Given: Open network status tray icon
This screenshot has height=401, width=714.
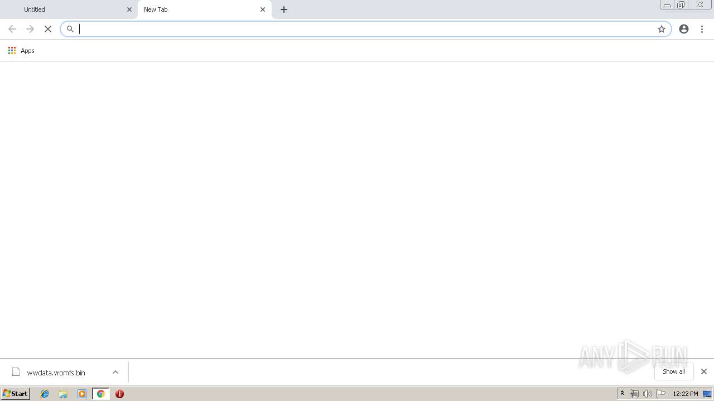Looking at the screenshot, I should pos(634,394).
